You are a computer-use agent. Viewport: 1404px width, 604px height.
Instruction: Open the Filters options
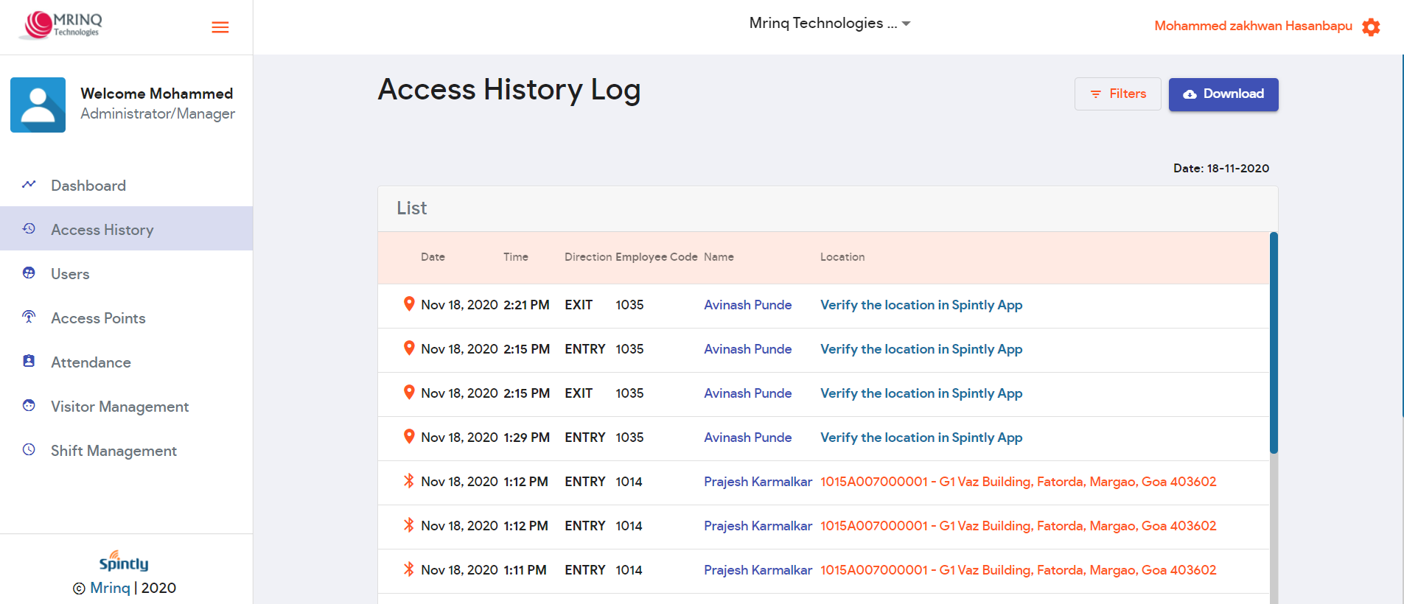click(1117, 94)
